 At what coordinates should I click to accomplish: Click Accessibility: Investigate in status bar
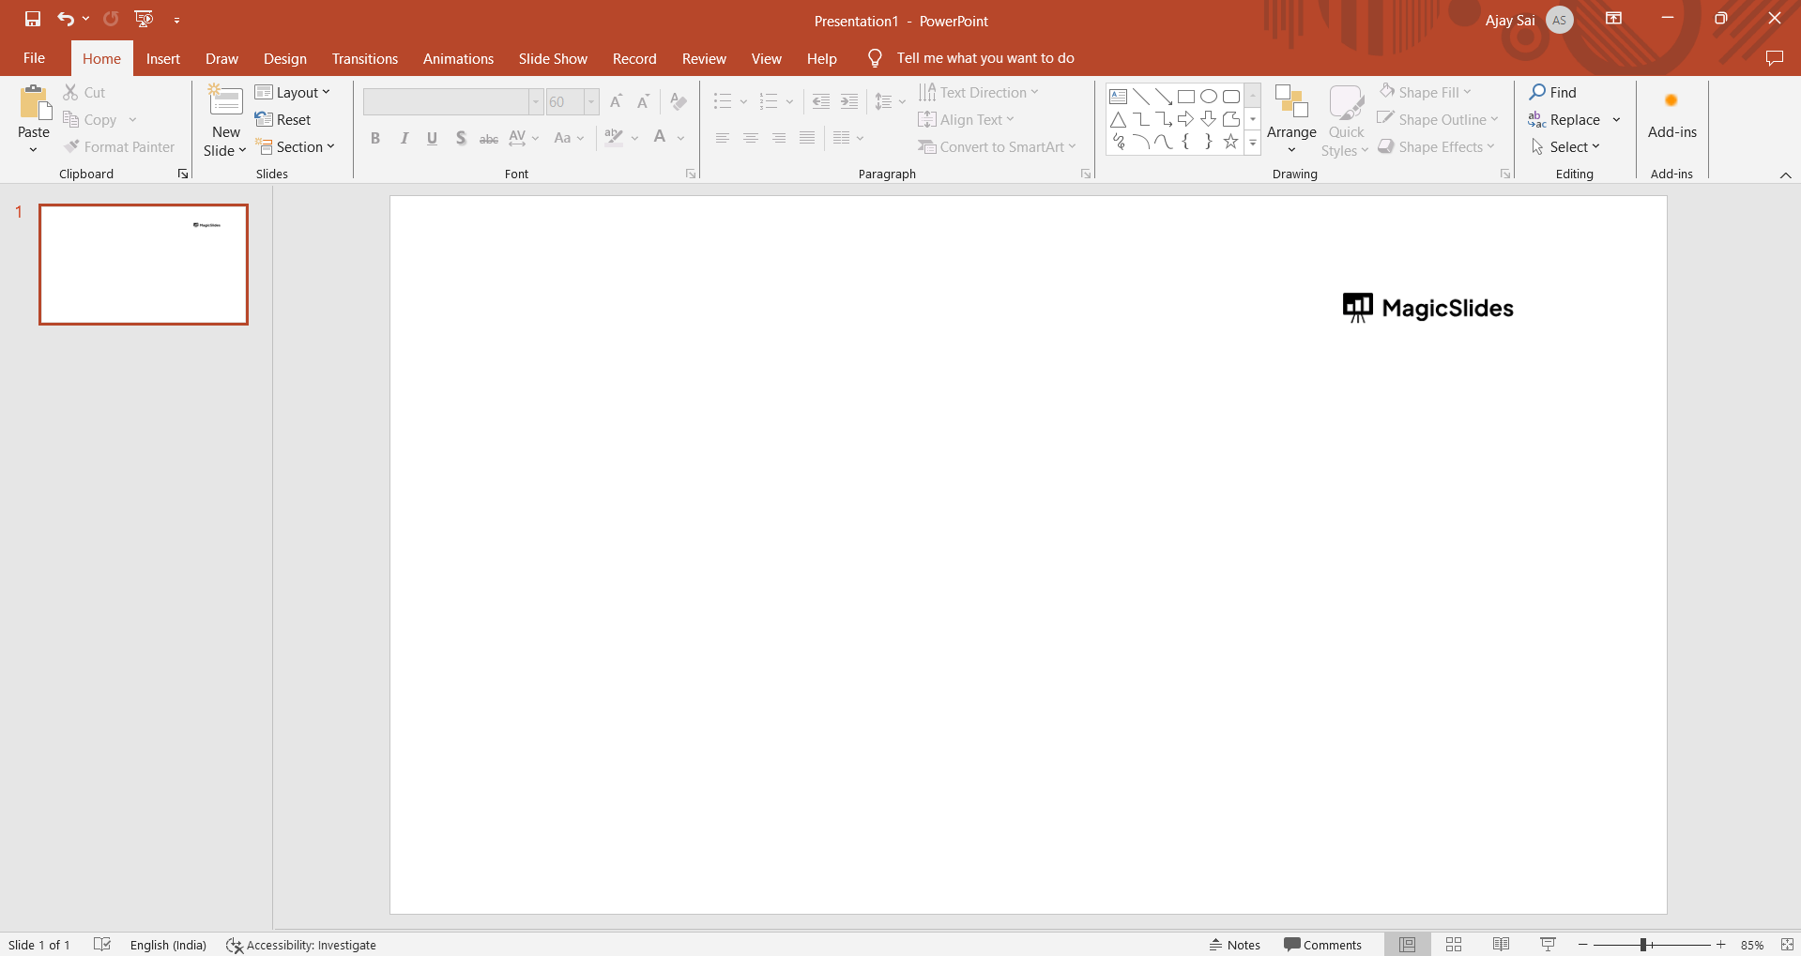coord(301,945)
